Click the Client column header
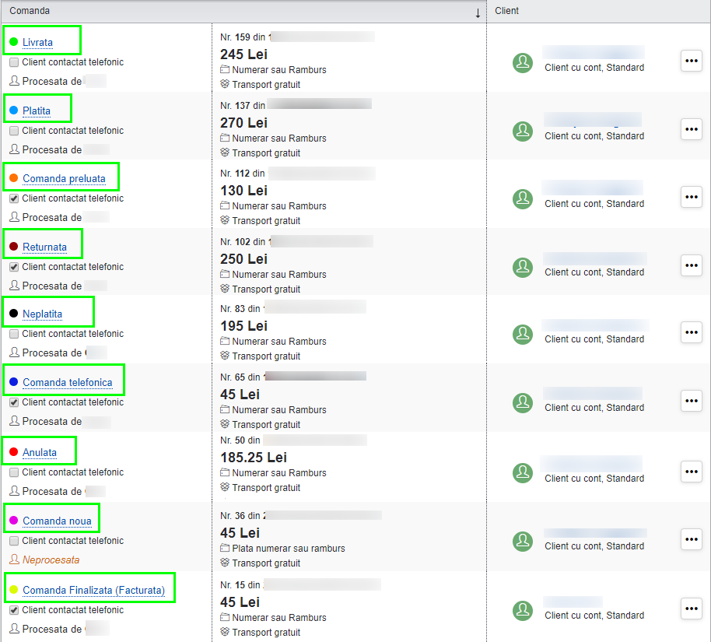Screen dimensions: 711x642 point(506,11)
